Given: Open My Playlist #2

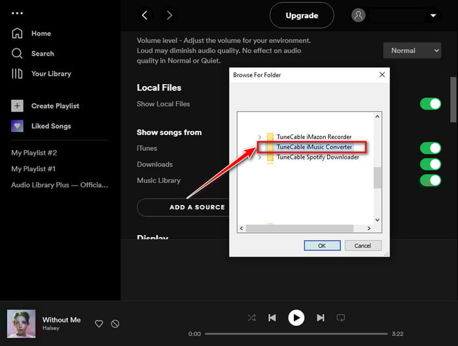Looking at the screenshot, I should tap(34, 153).
